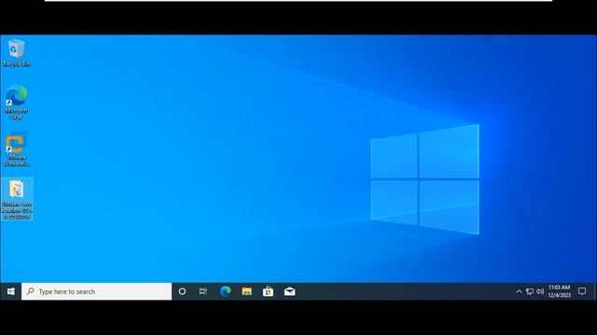The width and height of the screenshot is (597, 335).
Task: Open Microsoft Store from the taskbar
Action: tap(268, 291)
